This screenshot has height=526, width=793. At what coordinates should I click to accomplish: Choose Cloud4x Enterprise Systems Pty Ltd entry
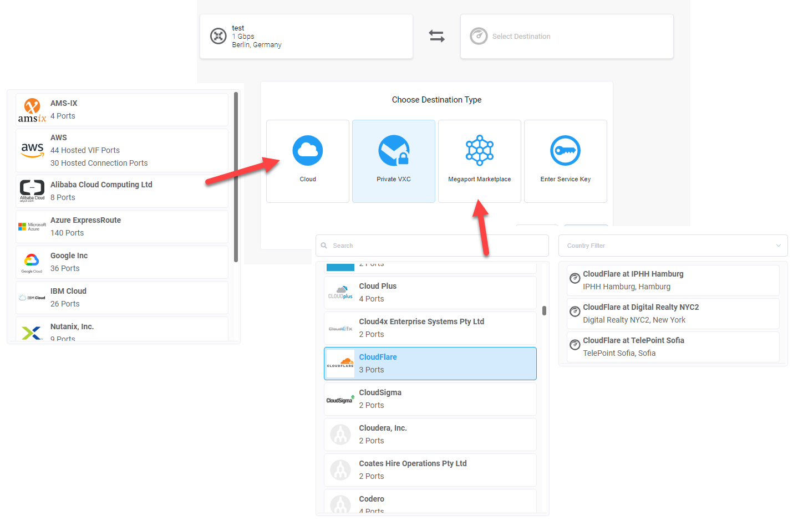point(430,328)
